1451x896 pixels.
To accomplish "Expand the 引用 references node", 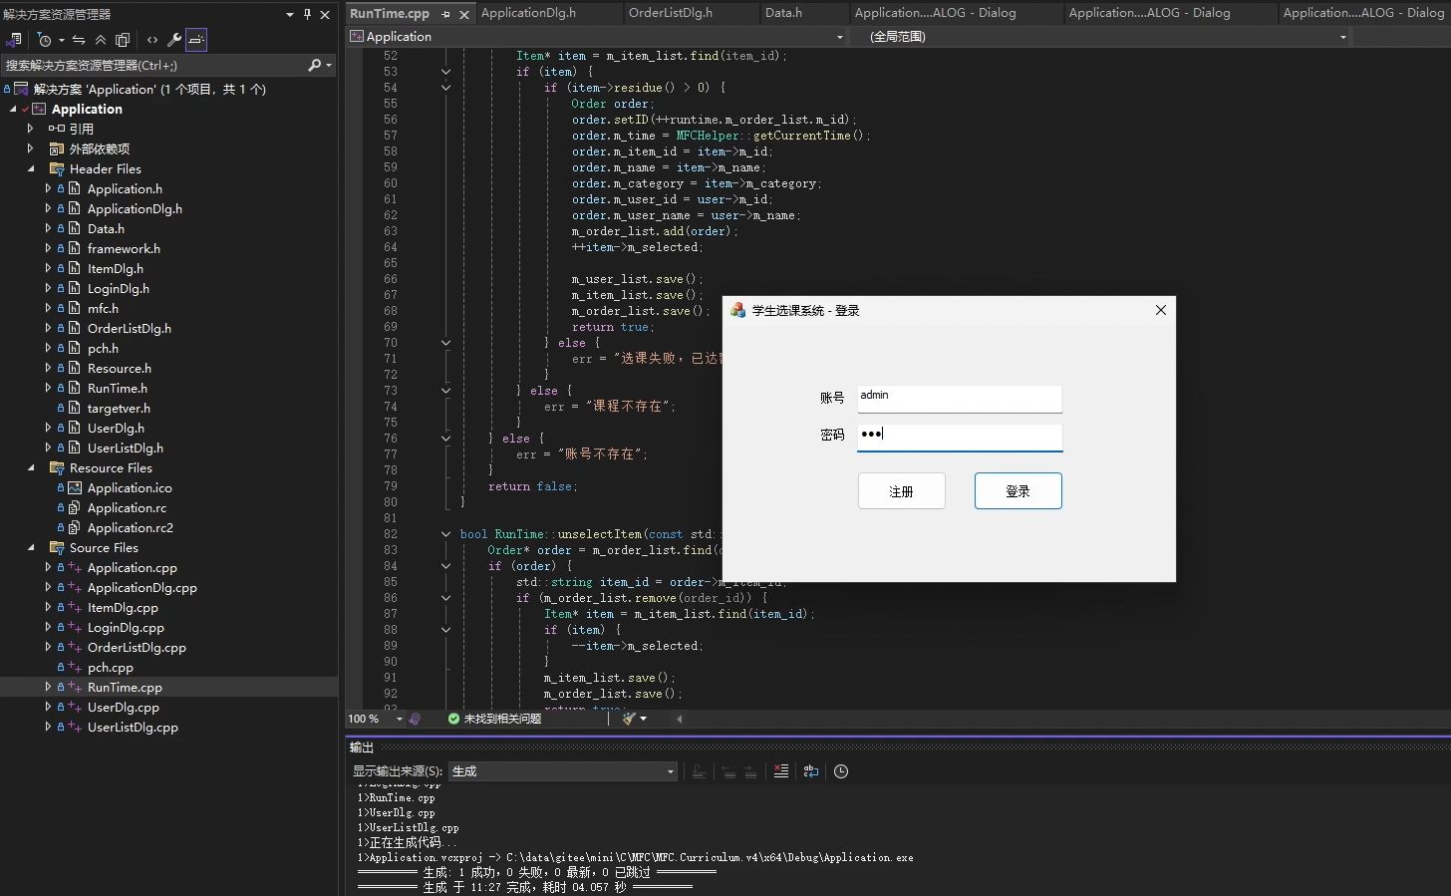I will (x=31, y=129).
